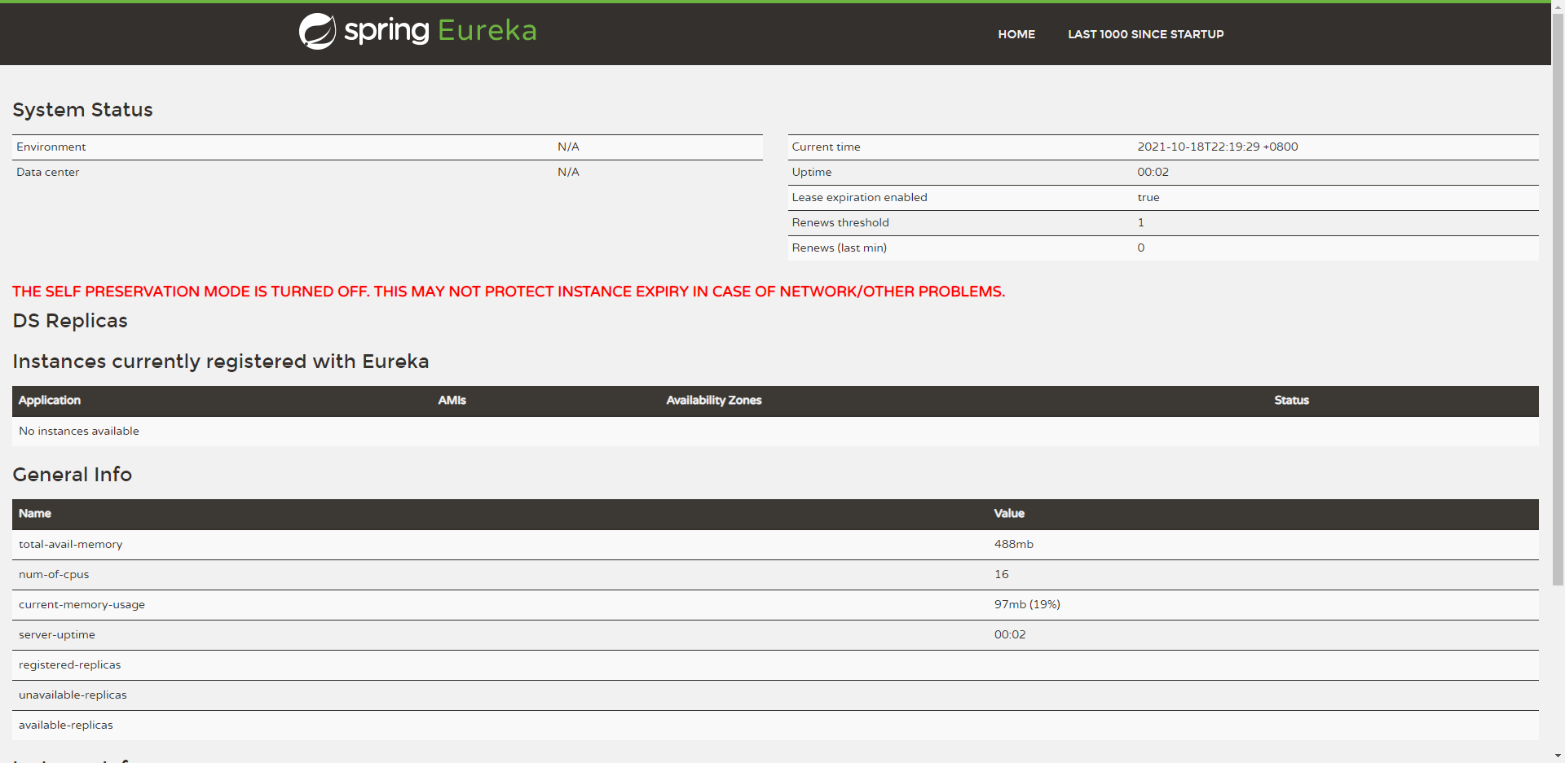Click the Value column header
Screen dimensions: 1565x763
(x=1008, y=513)
